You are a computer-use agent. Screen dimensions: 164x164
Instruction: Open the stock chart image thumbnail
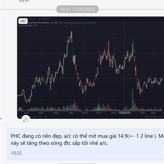pyautogui.click(x=90, y=68)
